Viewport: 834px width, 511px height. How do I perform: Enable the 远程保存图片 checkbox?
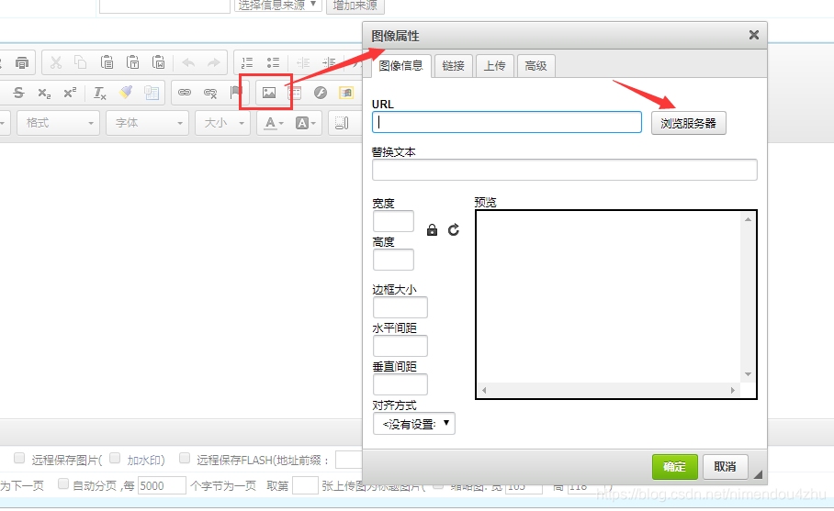click(19, 458)
